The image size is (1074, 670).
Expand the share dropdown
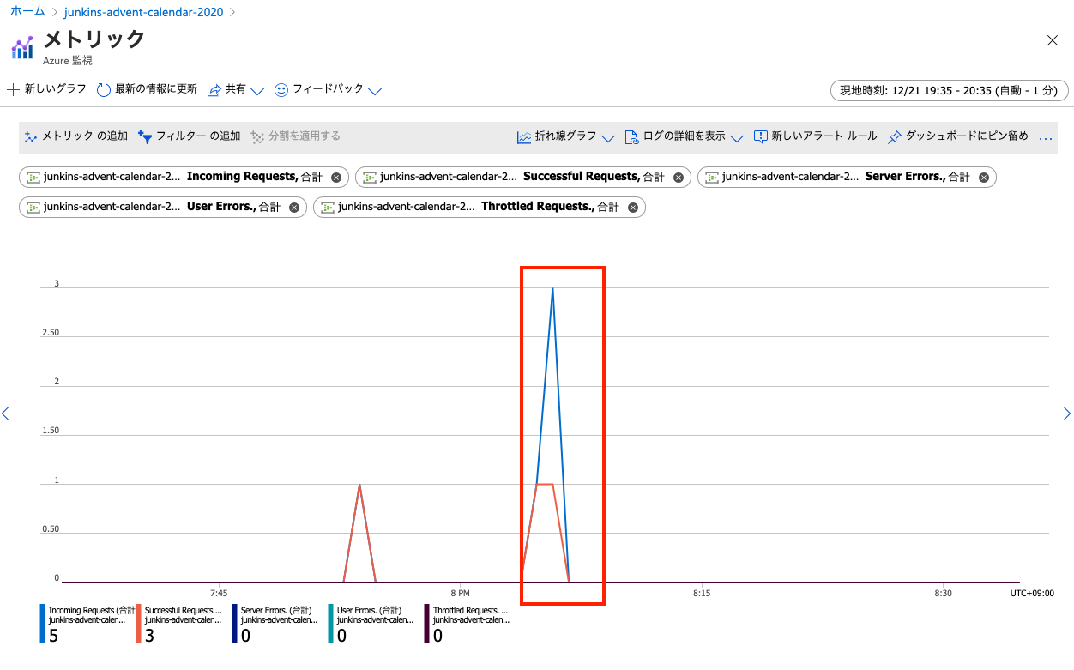click(x=256, y=91)
